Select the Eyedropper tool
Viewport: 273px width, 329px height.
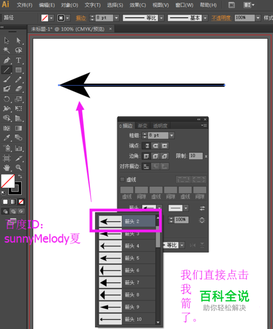tap(7, 138)
